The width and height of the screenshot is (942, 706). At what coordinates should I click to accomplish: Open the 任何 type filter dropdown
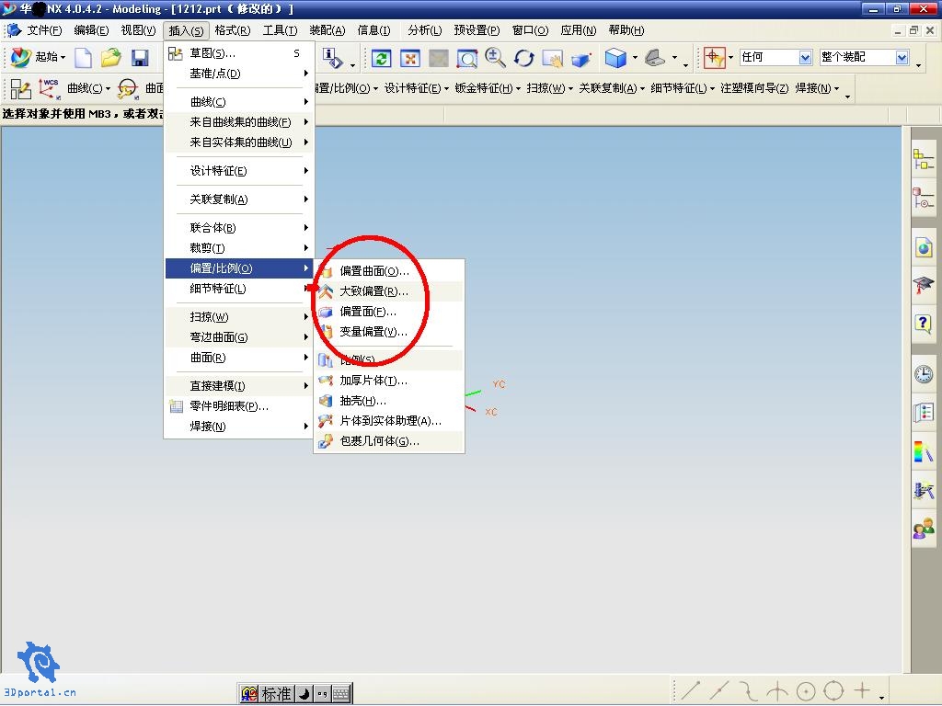click(x=805, y=58)
